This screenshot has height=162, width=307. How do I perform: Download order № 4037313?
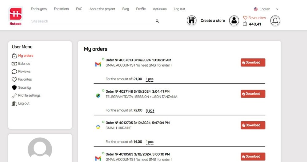(x=253, y=62)
